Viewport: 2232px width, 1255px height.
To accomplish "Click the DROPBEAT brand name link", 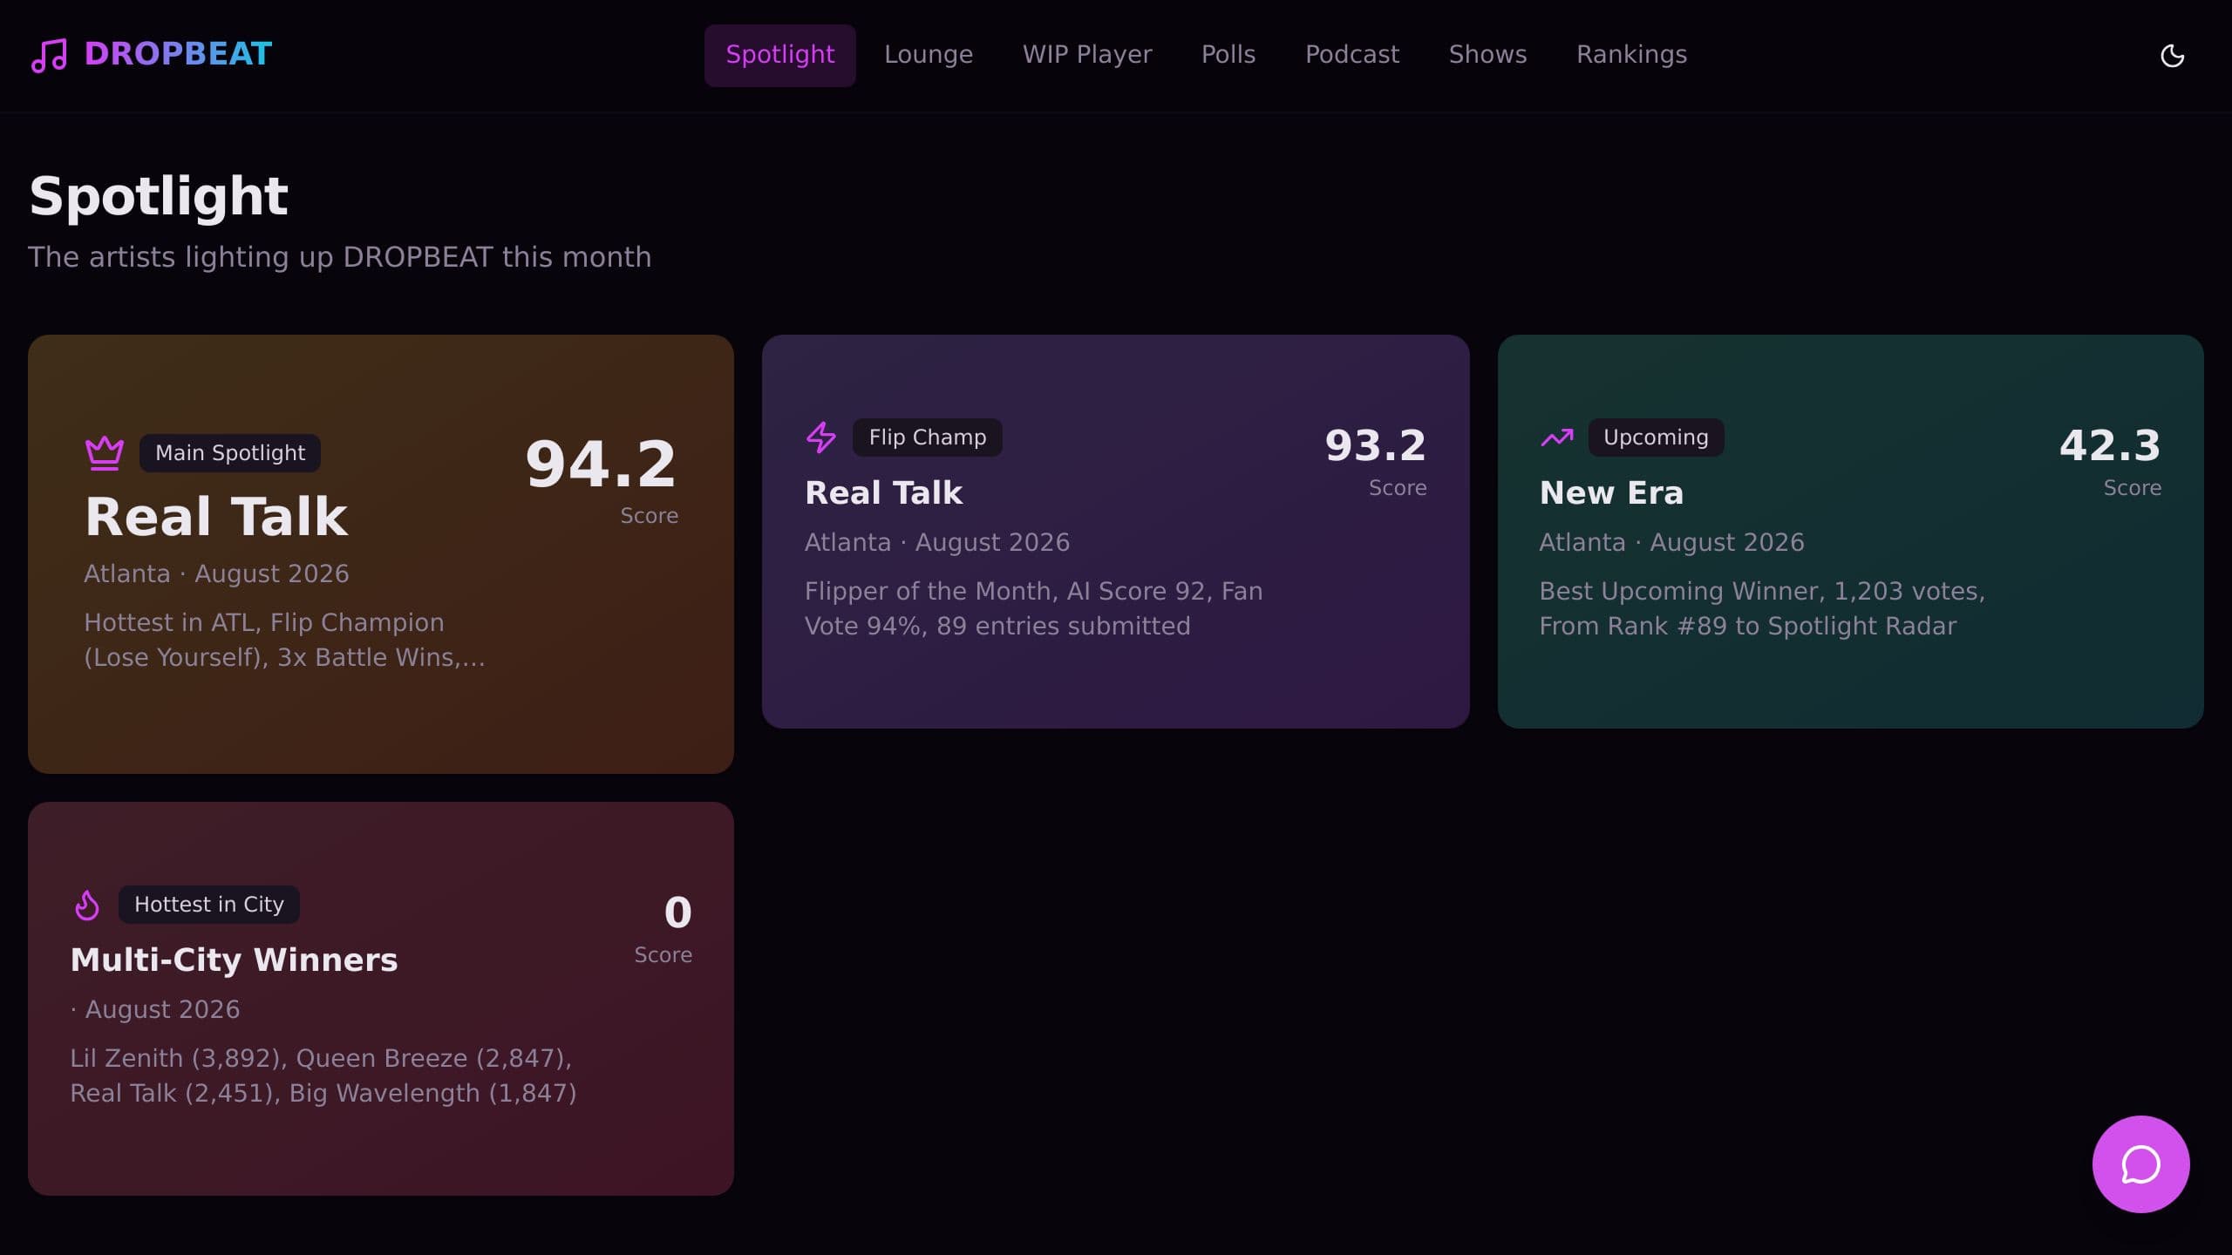I will pyautogui.click(x=178, y=55).
